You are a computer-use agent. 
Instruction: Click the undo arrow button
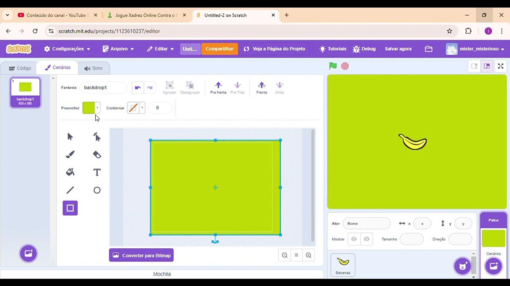(138, 87)
